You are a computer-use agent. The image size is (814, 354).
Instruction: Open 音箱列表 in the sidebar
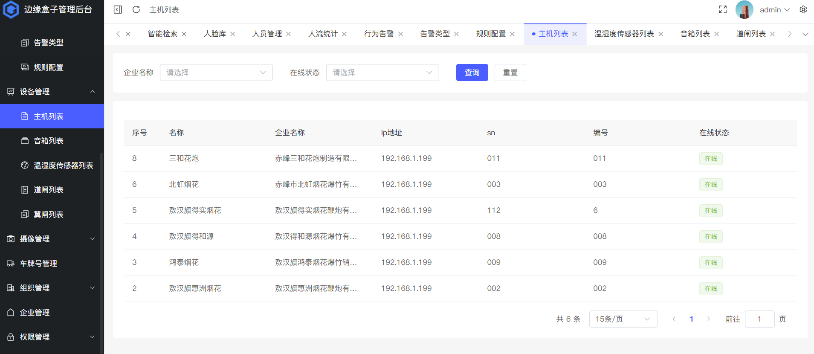(x=49, y=141)
